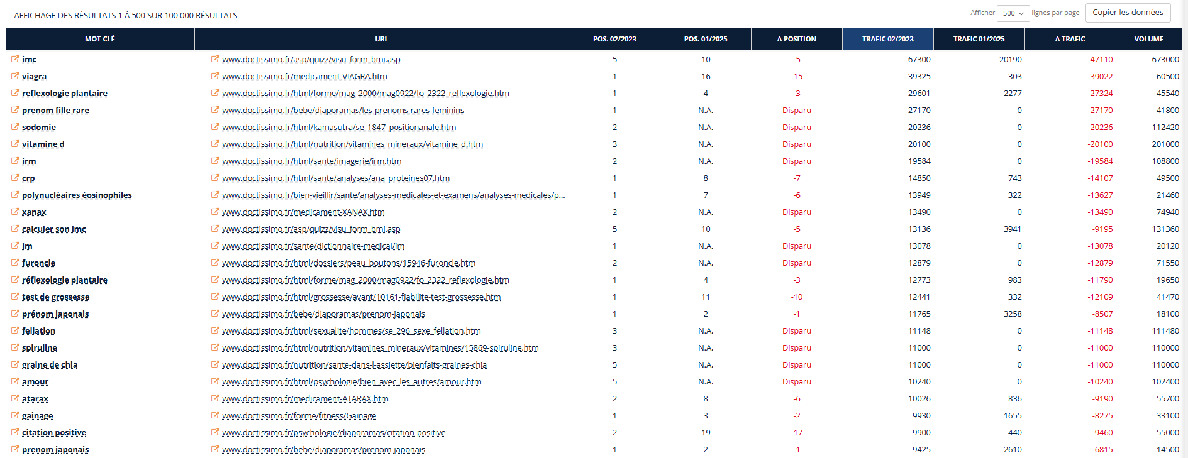The height and width of the screenshot is (458, 1188).
Task: Open the atarax keyword link
Action: click(35, 398)
